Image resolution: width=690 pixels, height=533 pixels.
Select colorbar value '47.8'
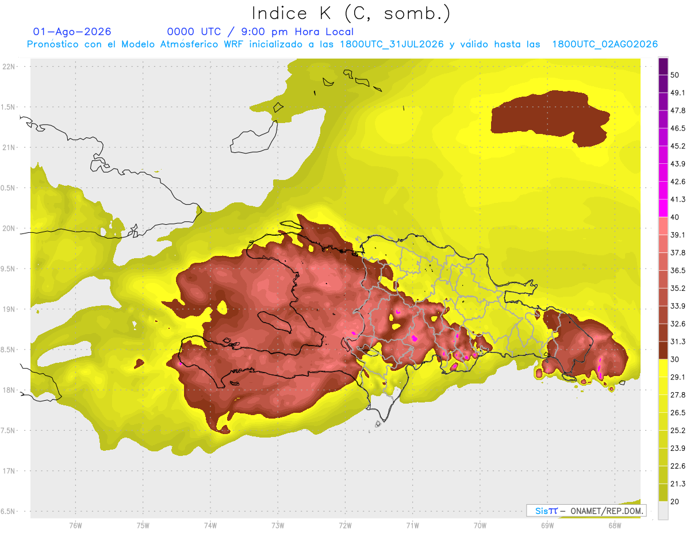(x=677, y=110)
